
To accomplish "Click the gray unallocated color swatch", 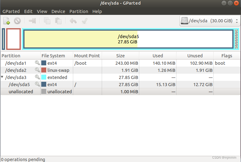I will (x=44, y=91).
